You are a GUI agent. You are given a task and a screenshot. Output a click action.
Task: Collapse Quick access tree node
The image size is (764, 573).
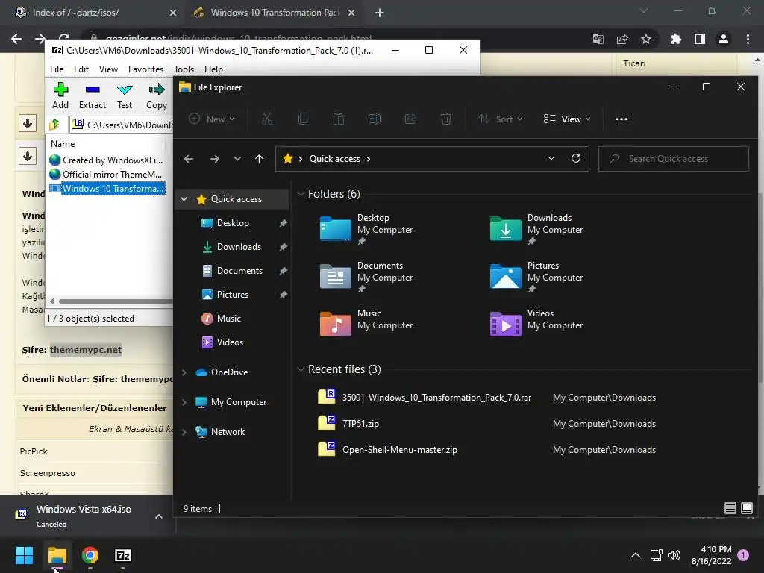click(x=184, y=198)
